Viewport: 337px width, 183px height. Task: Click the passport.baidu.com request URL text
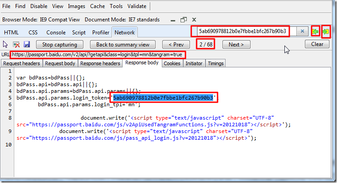coord(97,55)
